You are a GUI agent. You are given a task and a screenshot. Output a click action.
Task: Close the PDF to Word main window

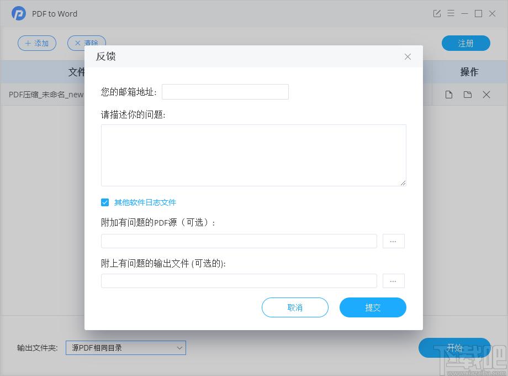[492, 14]
